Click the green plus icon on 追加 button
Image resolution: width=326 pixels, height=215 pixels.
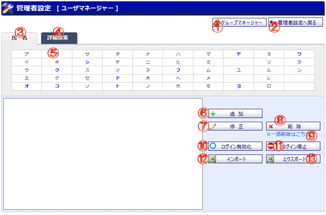click(213, 114)
